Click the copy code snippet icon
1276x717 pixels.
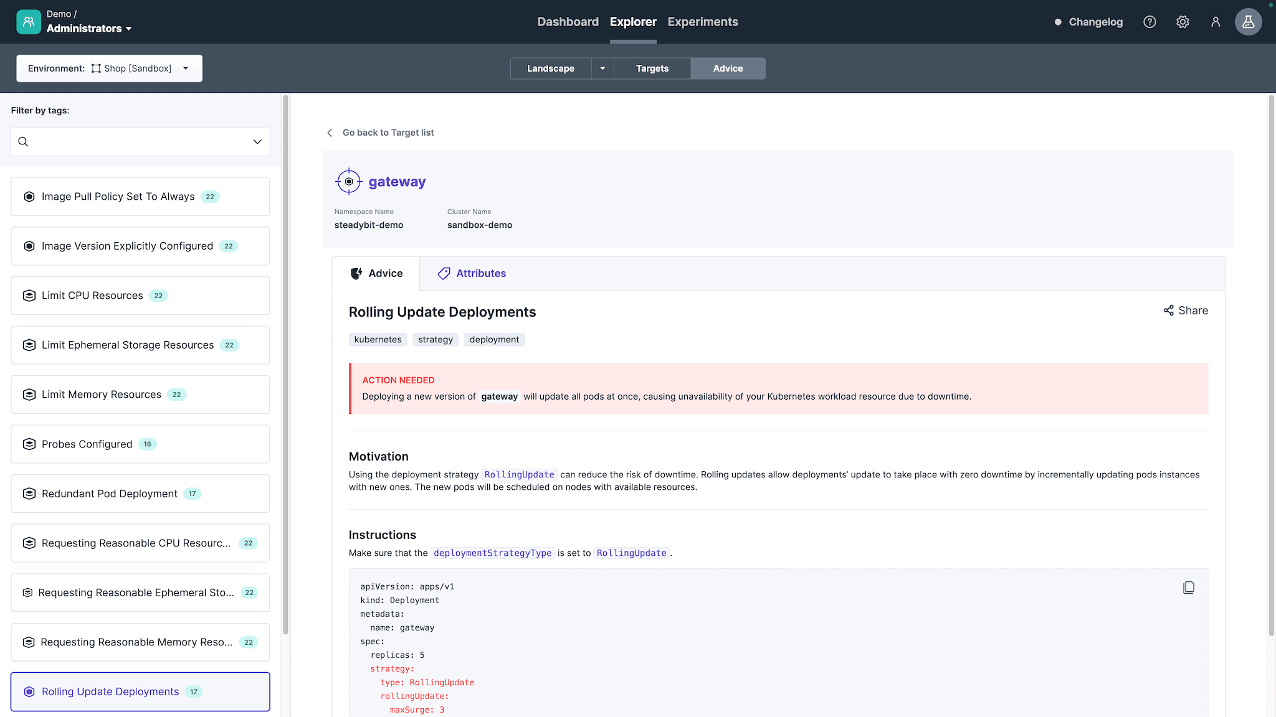1189,588
